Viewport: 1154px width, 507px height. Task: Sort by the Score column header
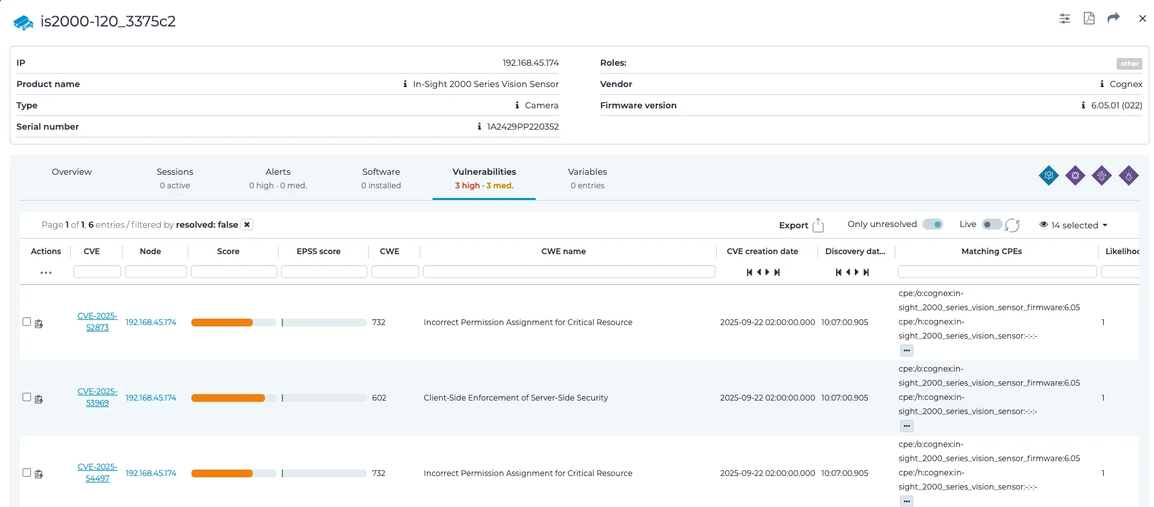pos(228,252)
